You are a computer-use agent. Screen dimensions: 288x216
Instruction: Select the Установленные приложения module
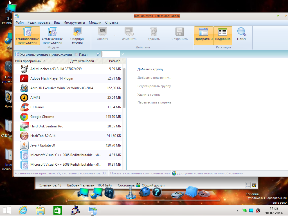tap(27, 36)
